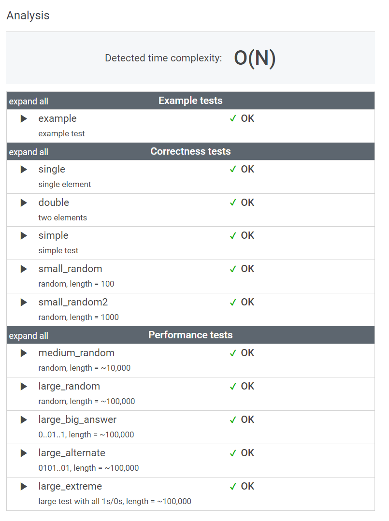The image size is (389, 521).
Task: Click the green checkmark for large_extreme
Action: [233, 487]
